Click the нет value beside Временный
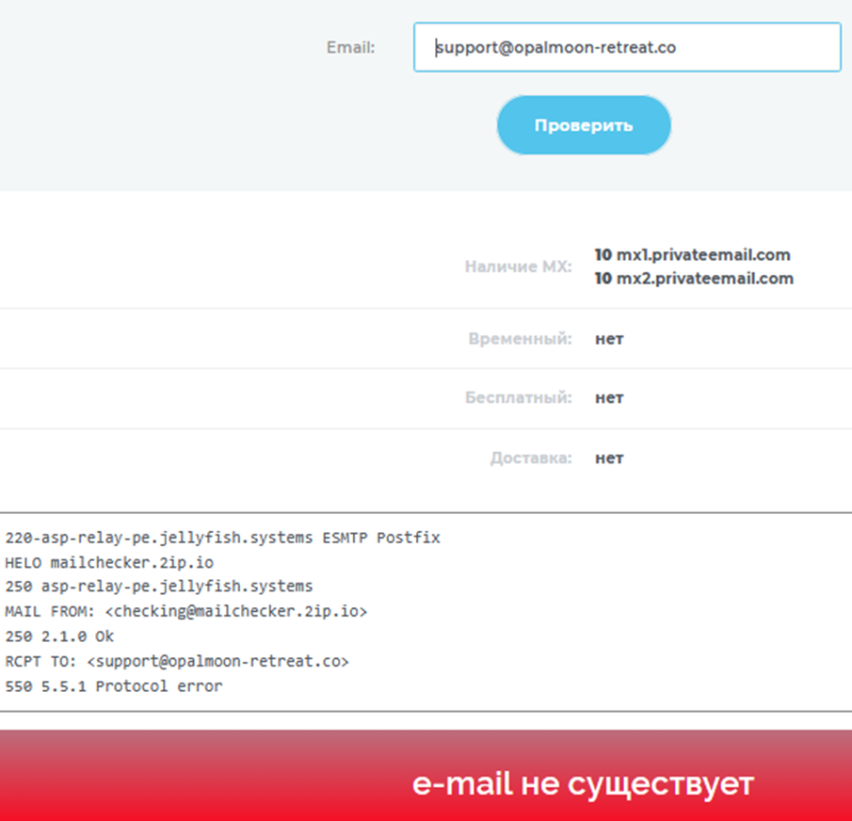The image size is (852, 821). 609,339
